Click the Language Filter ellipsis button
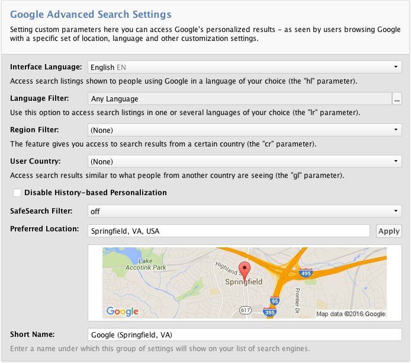The image size is (411, 363). tap(397, 98)
